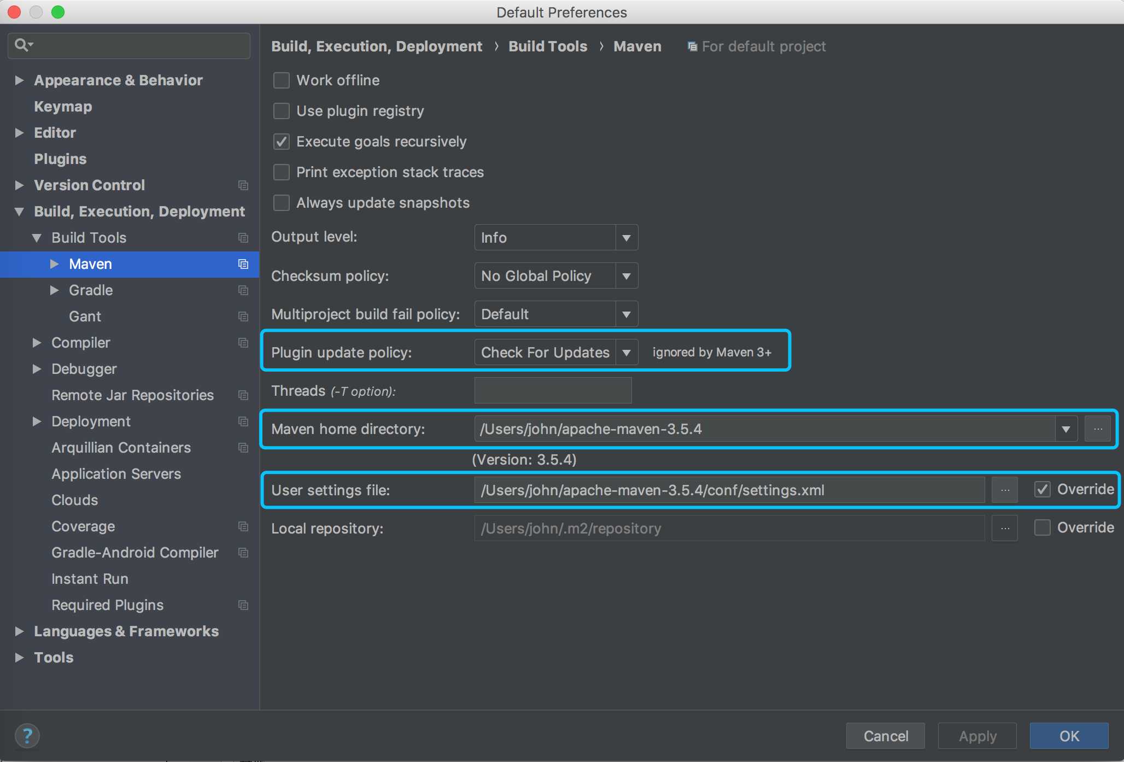Click the Maven settings copy icon
The width and height of the screenshot is (1124, 762).
tap(241, 263)
